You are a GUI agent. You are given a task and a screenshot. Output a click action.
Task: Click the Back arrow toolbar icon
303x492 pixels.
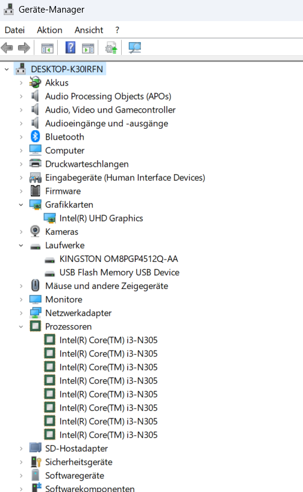click(x=7, y=48)
